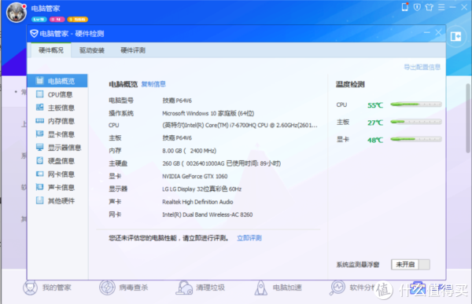Toggle the 系统监测悬浮窗 switch

tap(411, 265)
